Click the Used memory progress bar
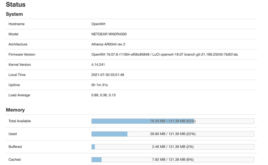Viewport: 268px width, 165px height. pos(173,134)
